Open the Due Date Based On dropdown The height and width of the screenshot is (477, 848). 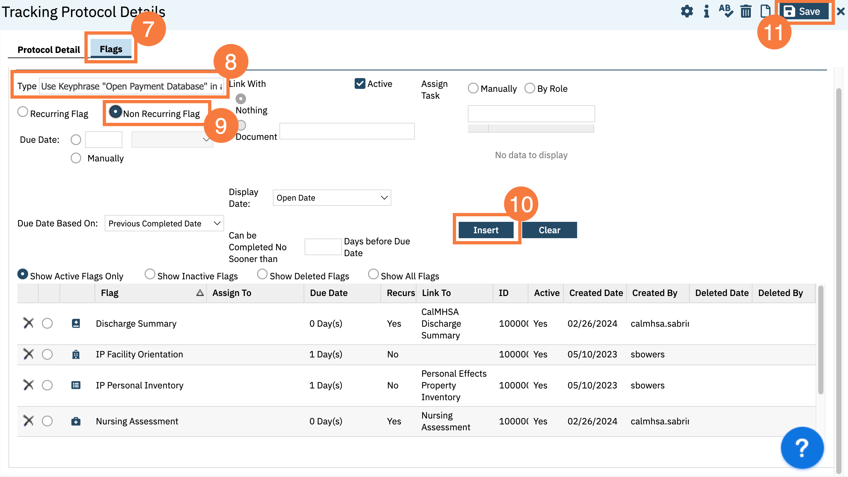[x=164, y=223]
